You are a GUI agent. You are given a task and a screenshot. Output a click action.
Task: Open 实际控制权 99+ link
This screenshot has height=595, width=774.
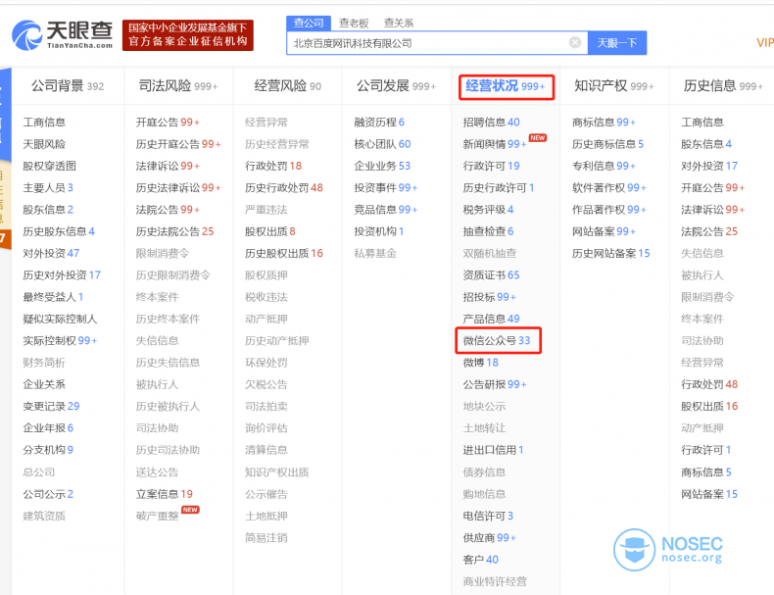pos(60,340)
